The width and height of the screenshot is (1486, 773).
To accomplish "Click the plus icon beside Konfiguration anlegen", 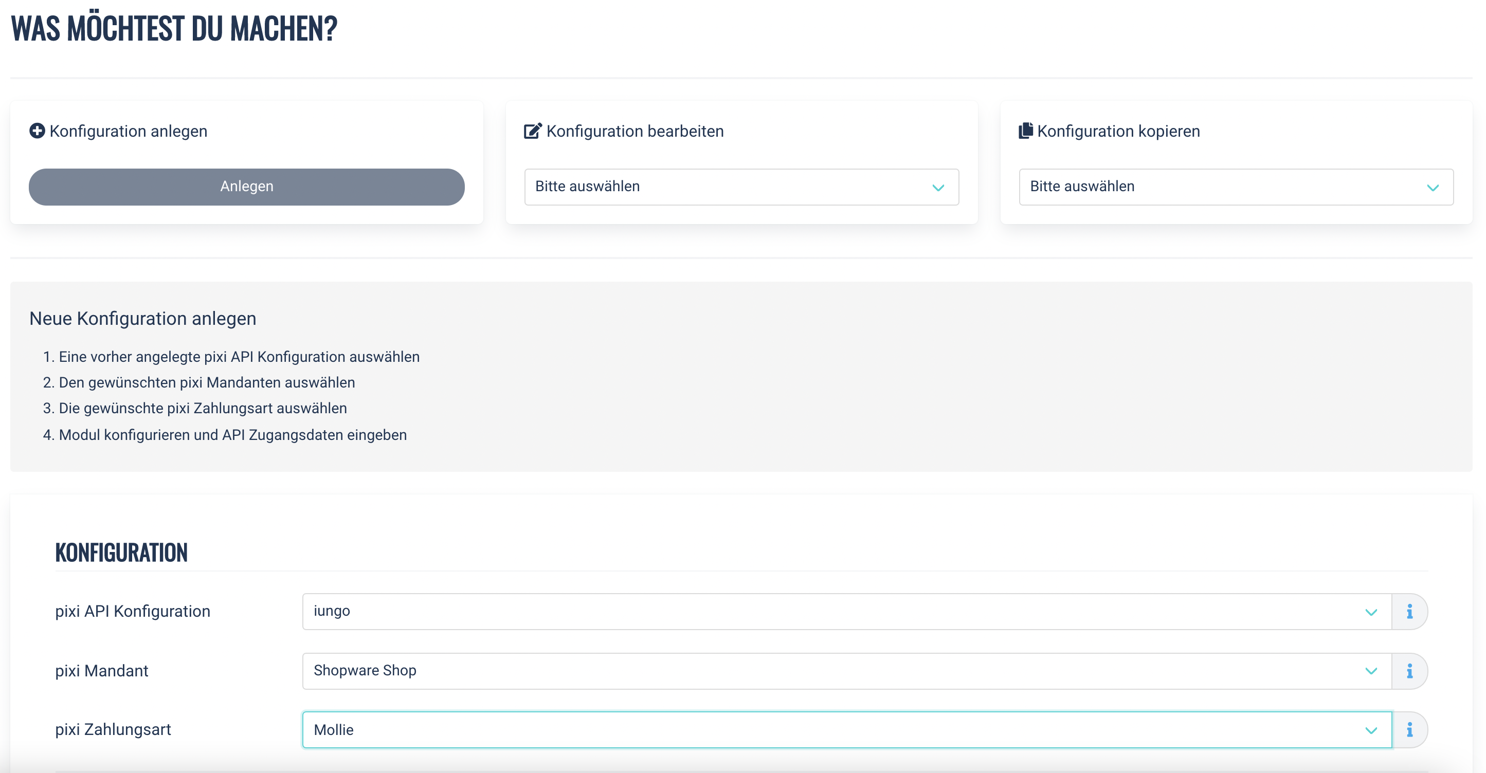I will click(37, 131).
